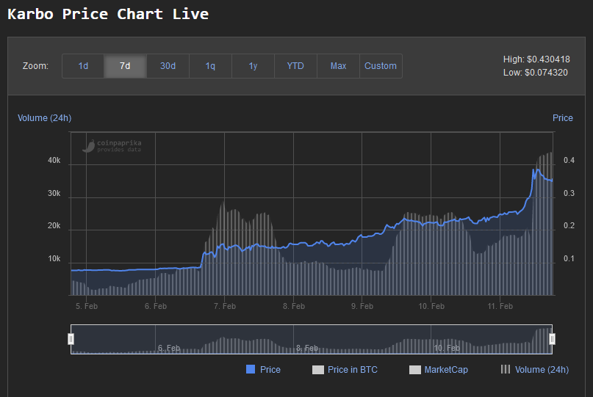Select the 7d zoom range
The image size is (593, 397).
(x=125, y=66)
